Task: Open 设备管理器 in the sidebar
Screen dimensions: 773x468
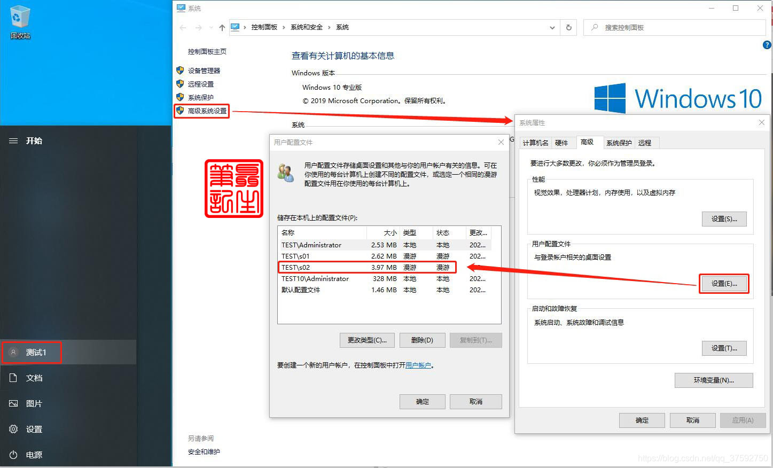Action: point(204,71)
